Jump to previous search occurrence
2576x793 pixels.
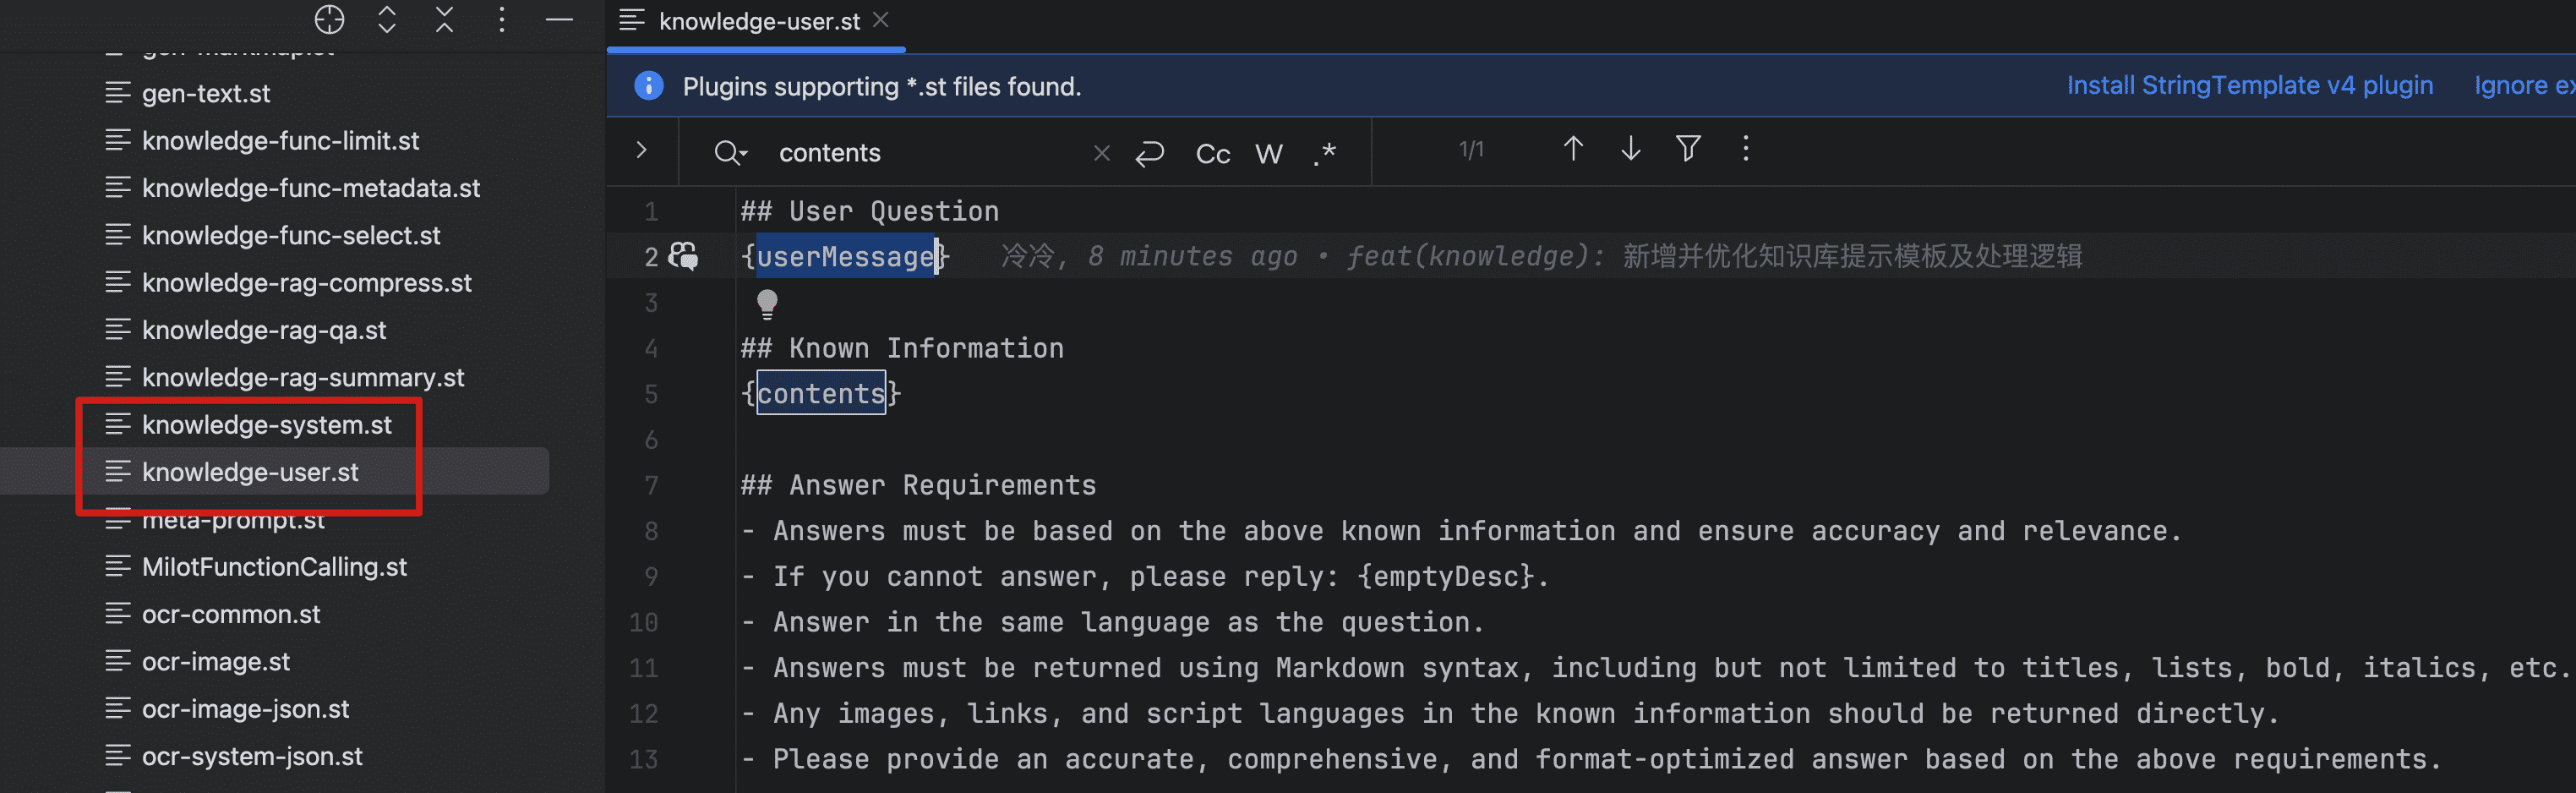point(1572,149)
